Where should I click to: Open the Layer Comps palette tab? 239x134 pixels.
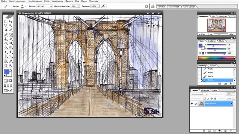(189, 7)
